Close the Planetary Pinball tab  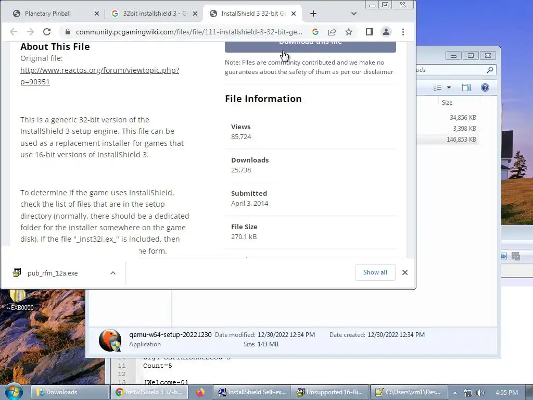96,14
